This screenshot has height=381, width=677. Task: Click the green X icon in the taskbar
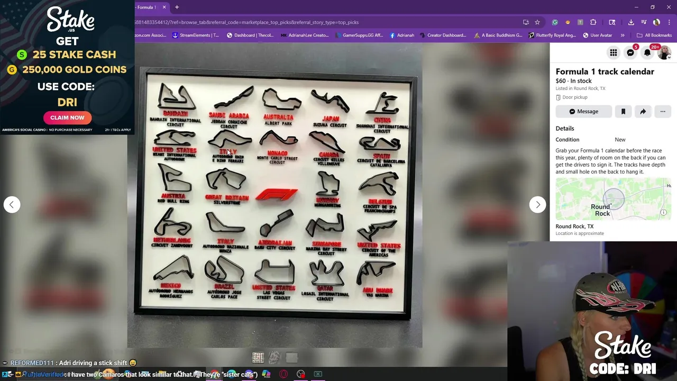pos(318,374)
